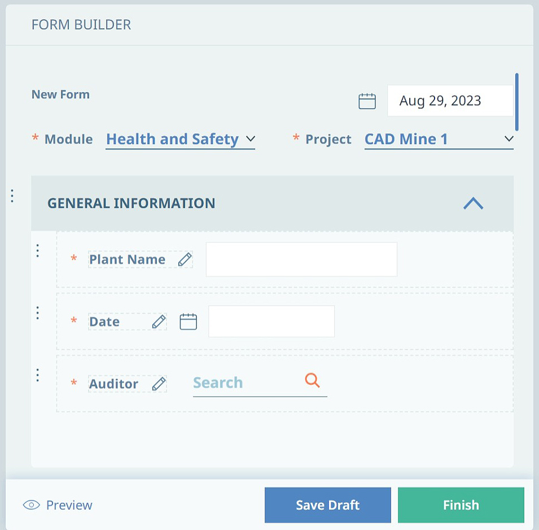The height and width of the screenshot is (530, 539).
Task: Expand the Project dropdown CAD Mine 1
Action: 439,140
